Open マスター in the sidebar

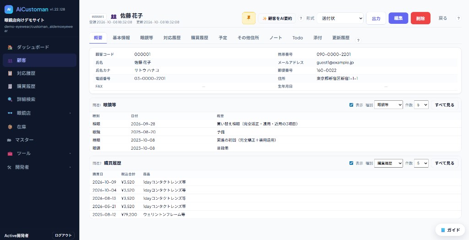point(40,140)
